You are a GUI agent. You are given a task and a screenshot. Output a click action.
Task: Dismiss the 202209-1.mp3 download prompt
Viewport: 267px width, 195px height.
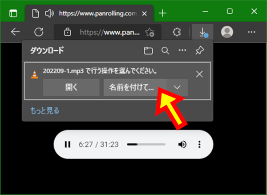click(x=199, y=74)
